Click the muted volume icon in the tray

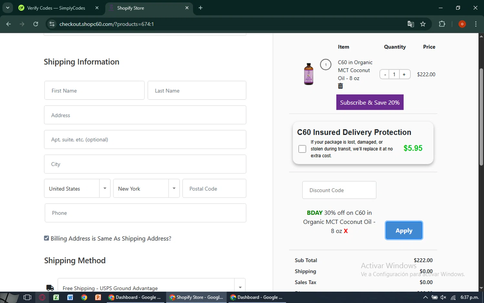[x=443, y=298]
